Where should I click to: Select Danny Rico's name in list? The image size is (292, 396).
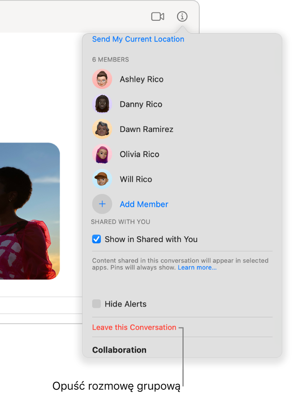[x=141, y=104]
